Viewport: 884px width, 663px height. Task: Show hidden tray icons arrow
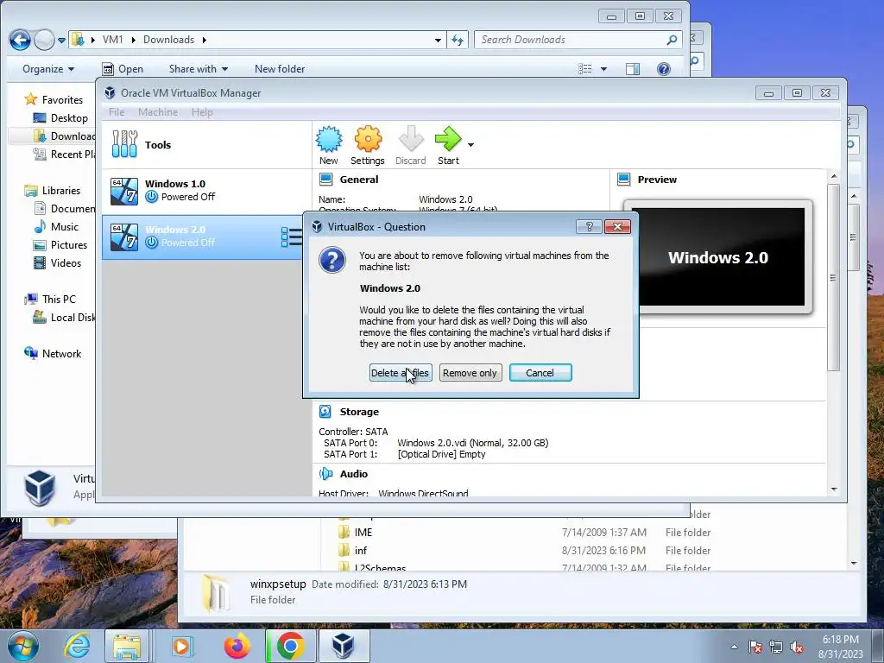[x=734, y=647]
